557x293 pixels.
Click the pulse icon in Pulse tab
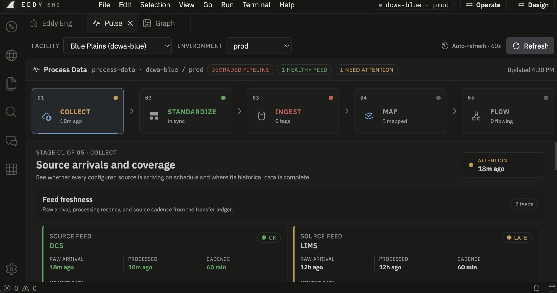click(x=96, y=23)
